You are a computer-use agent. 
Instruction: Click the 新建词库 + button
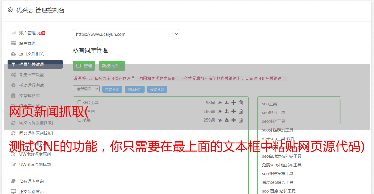(112, 66)
